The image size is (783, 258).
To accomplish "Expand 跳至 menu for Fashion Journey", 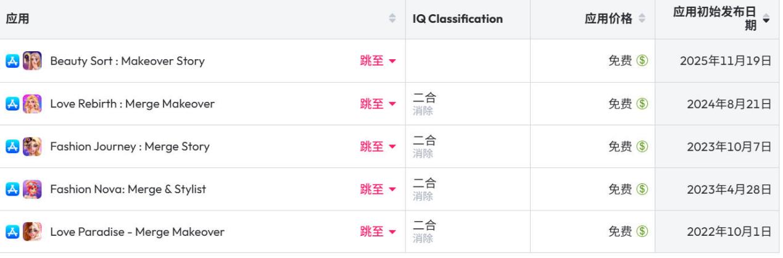I will click(377, 146).
